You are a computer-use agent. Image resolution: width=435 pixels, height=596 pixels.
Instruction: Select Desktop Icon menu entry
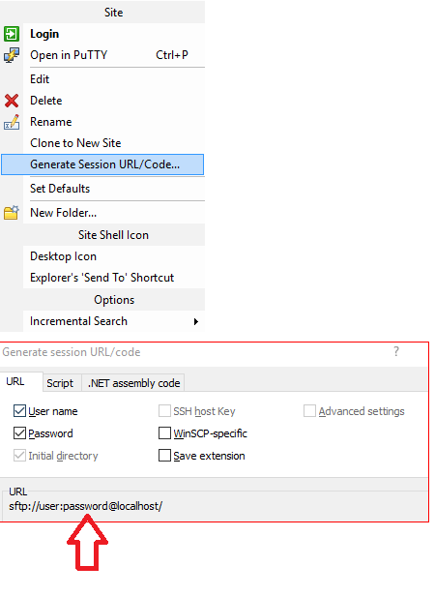pos(63,256)
